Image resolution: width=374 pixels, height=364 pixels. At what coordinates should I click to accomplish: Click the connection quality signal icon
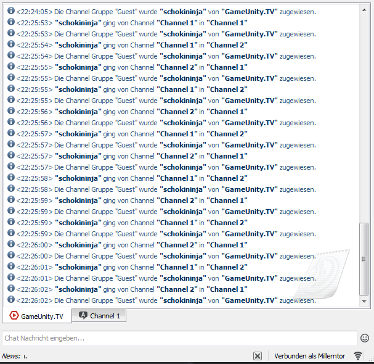click(x=358, y=356)
